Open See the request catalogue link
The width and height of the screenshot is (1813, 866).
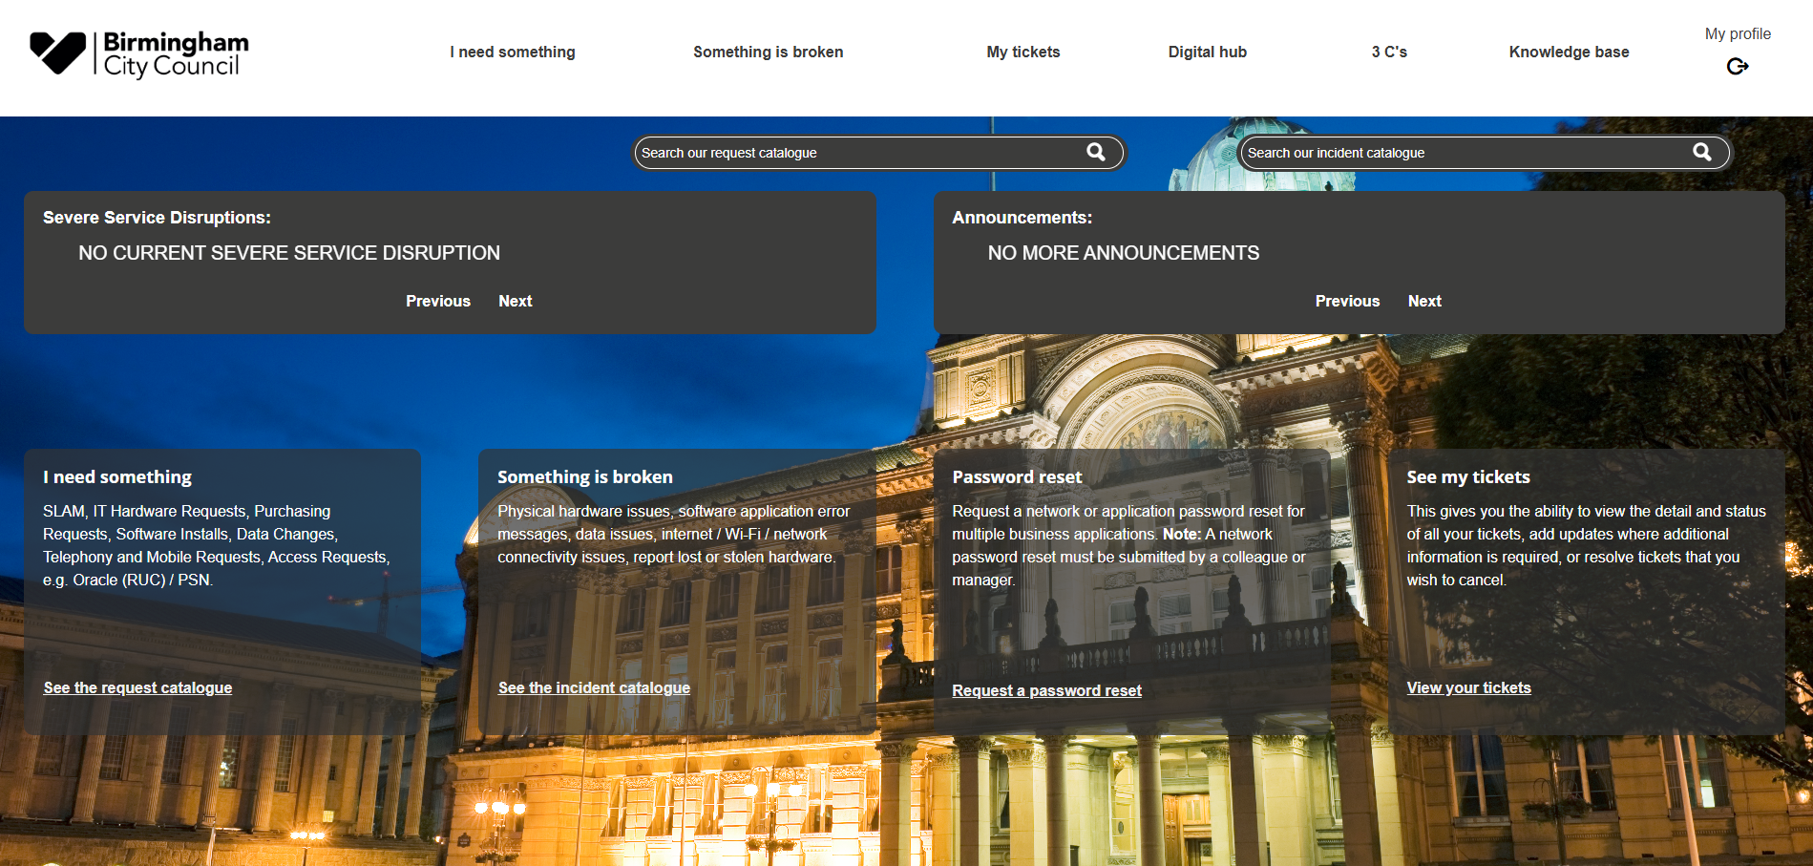coord(137,687)
